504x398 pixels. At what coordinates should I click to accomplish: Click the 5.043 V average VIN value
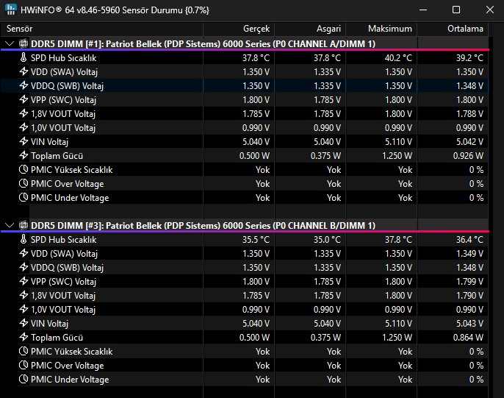pyautogui.click(x=469, y=324)
